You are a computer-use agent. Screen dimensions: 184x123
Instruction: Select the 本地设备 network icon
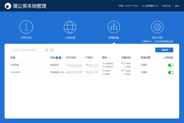(114, 27)
